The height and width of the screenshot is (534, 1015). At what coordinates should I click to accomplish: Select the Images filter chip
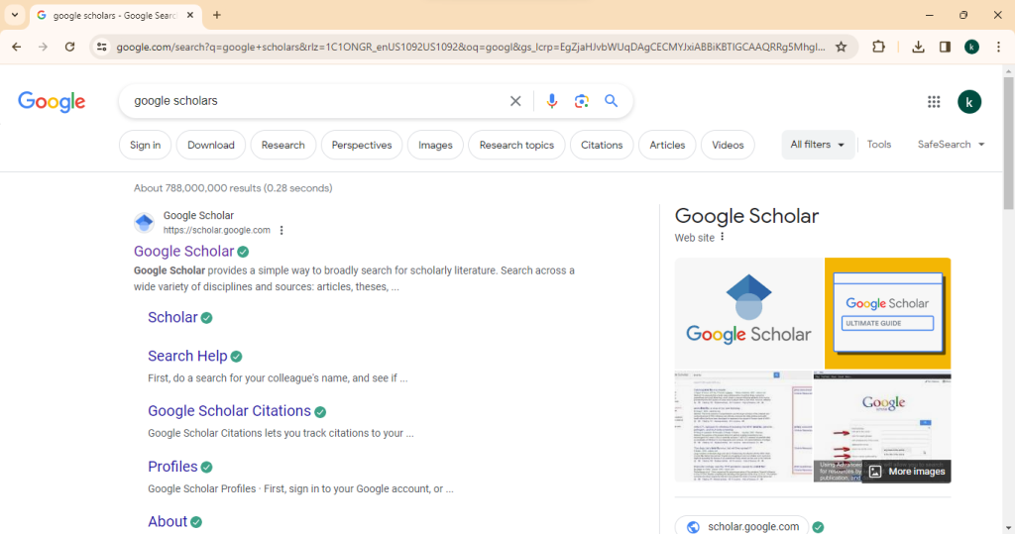click(x=435, y=145)
